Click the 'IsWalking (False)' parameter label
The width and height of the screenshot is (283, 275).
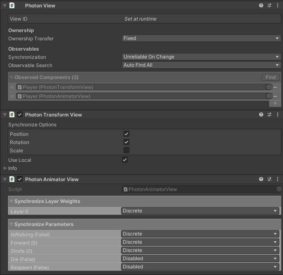pyautogui.click(x=30, y=234)
